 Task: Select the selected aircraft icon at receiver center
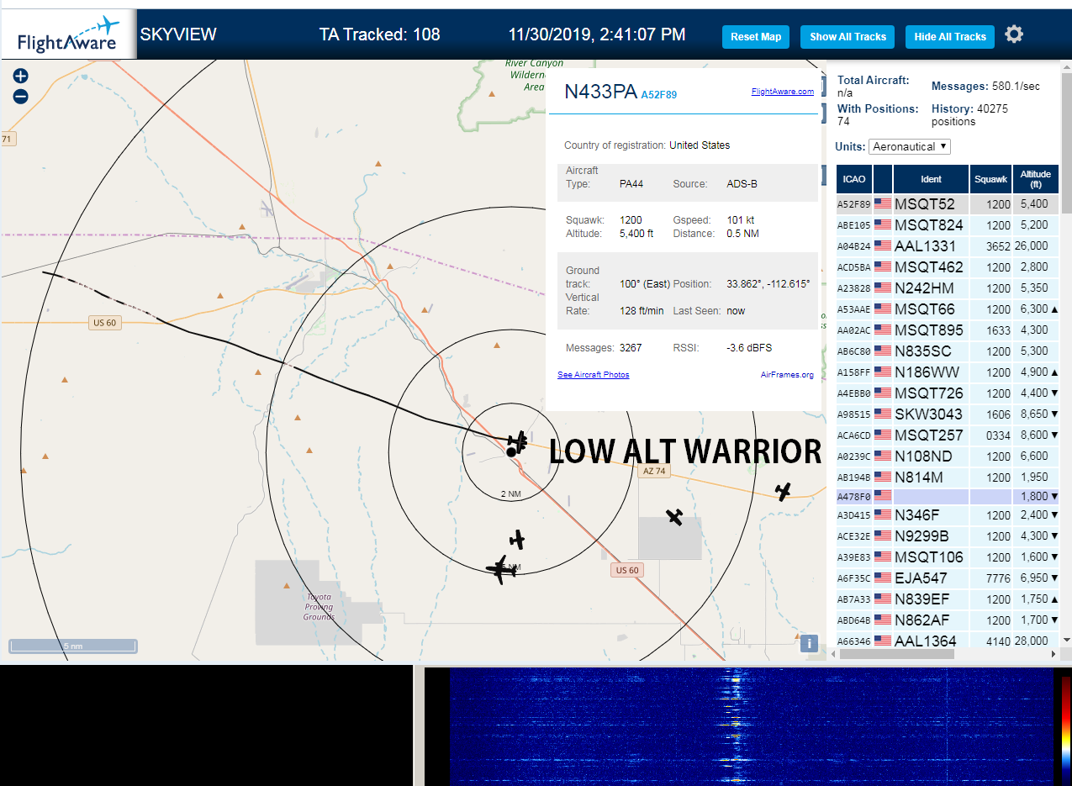[518, 440]
